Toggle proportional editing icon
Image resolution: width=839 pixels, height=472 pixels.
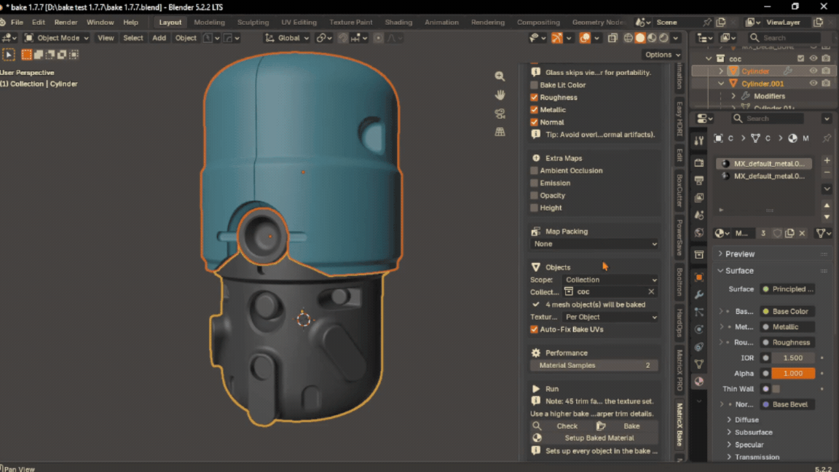(378, 38)
